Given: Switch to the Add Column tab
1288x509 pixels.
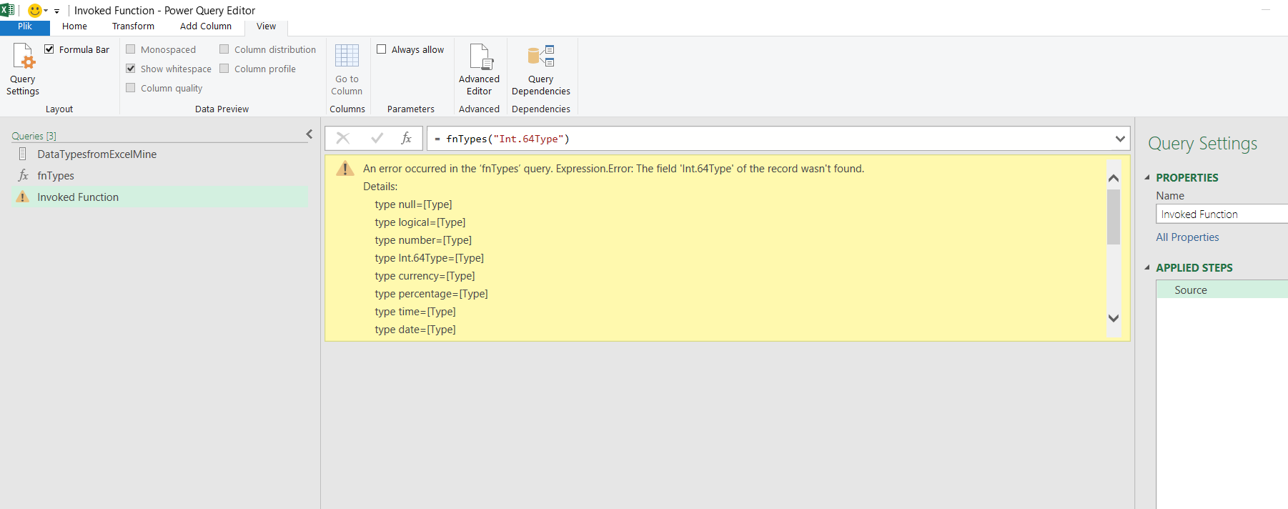Looking at the screenshot, I should coord(206,26).
